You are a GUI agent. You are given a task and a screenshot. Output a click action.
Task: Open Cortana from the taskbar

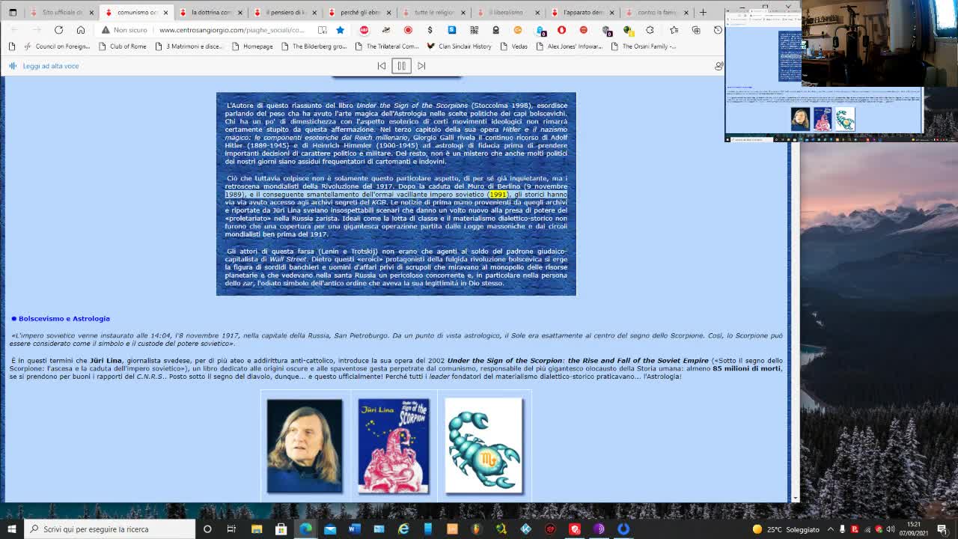click(x=207, y=529)
